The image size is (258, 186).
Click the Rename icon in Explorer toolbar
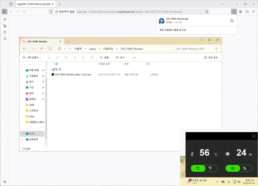pyautogui.click(x=75, y=58)
